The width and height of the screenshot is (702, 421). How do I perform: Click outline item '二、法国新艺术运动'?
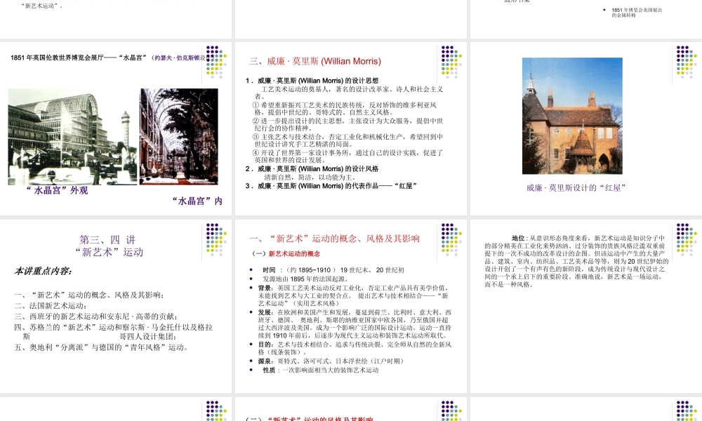click(50, 305)
